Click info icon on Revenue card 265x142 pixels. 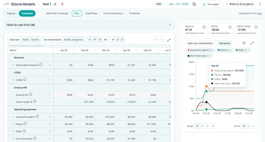pos(204,27)
